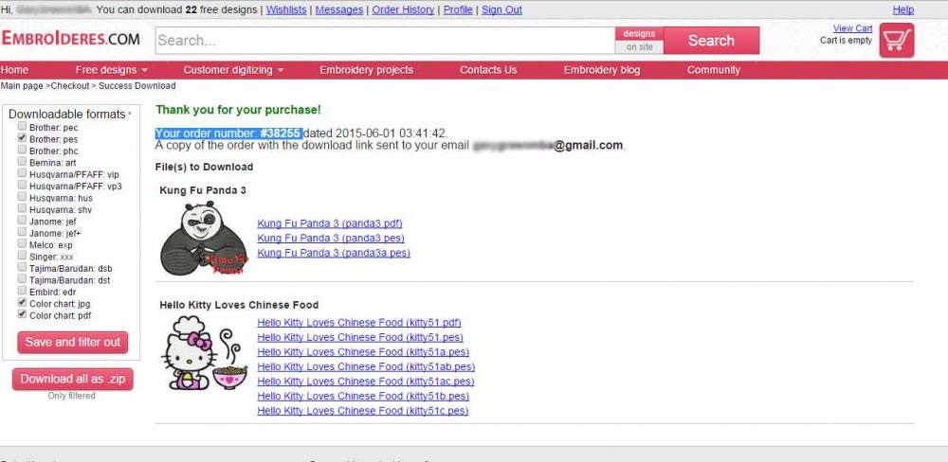Uncheck the Color chart: jpg checkbox

coord(23,303)
